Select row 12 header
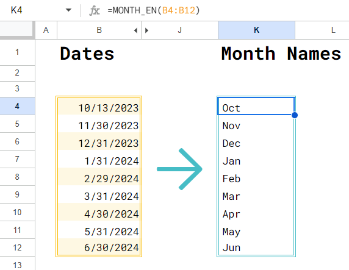 [17, 247]
